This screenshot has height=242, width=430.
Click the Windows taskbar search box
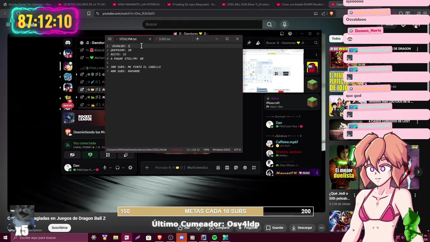click(49, 238)
